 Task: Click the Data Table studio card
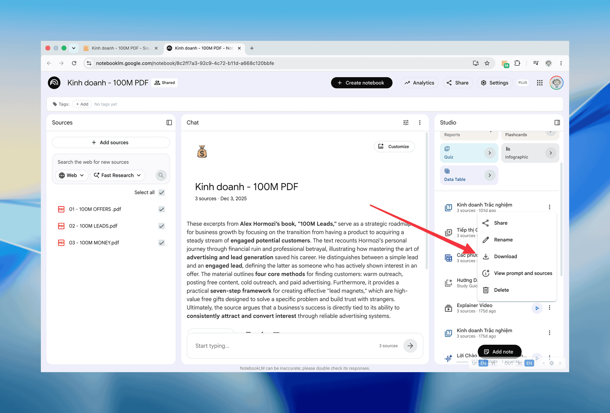click(469, 175)
